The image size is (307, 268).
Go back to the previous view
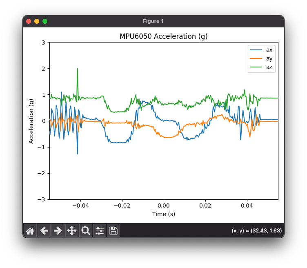[44, 230]
